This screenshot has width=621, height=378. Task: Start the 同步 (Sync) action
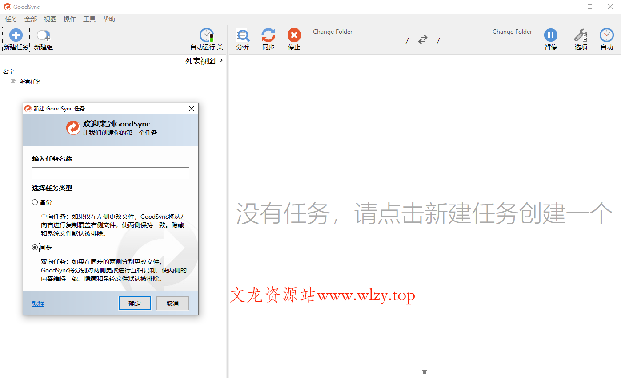[268, 38]
